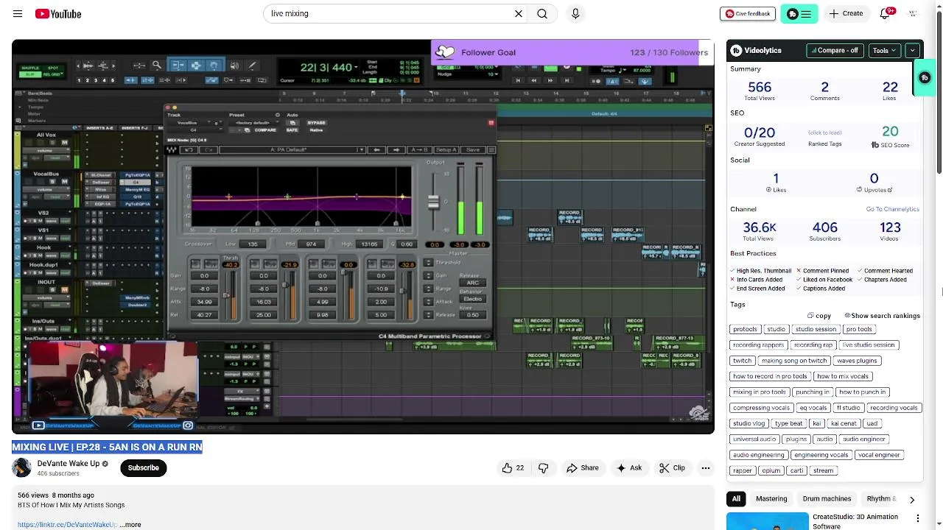The height and width of the screenshot is (530, 943).
Task: Click the Share button
Action: [582, 467]
